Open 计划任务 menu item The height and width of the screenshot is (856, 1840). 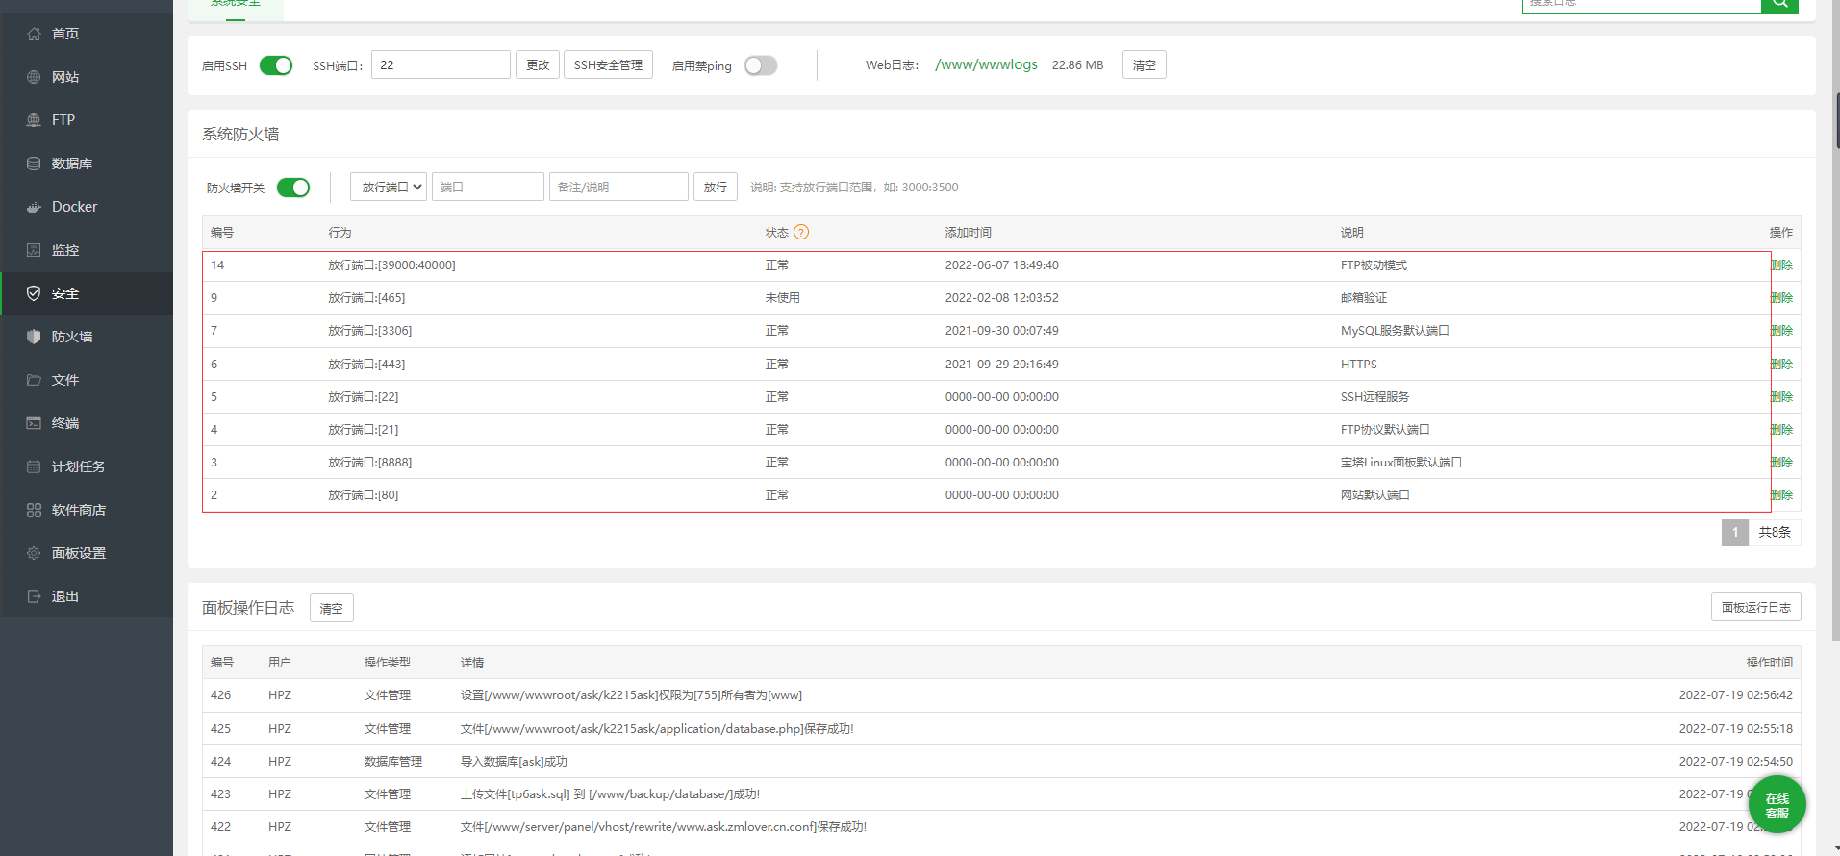click(79, 466)
